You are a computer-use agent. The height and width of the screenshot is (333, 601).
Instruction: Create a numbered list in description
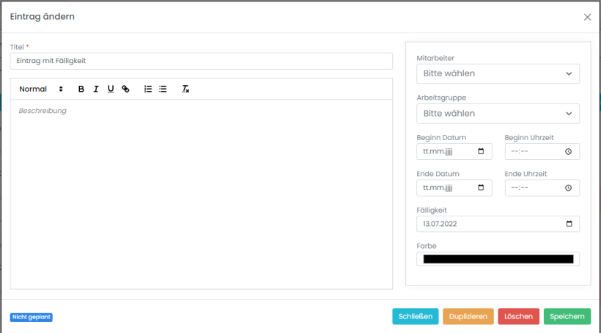point(148,89)
